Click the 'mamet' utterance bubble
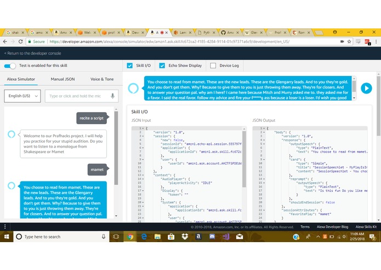 click(x=97, y=169)
